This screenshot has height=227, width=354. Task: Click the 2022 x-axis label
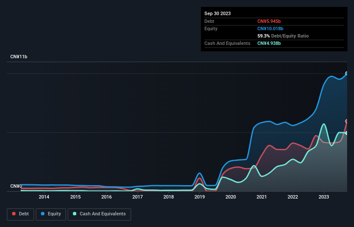point(293,197)
